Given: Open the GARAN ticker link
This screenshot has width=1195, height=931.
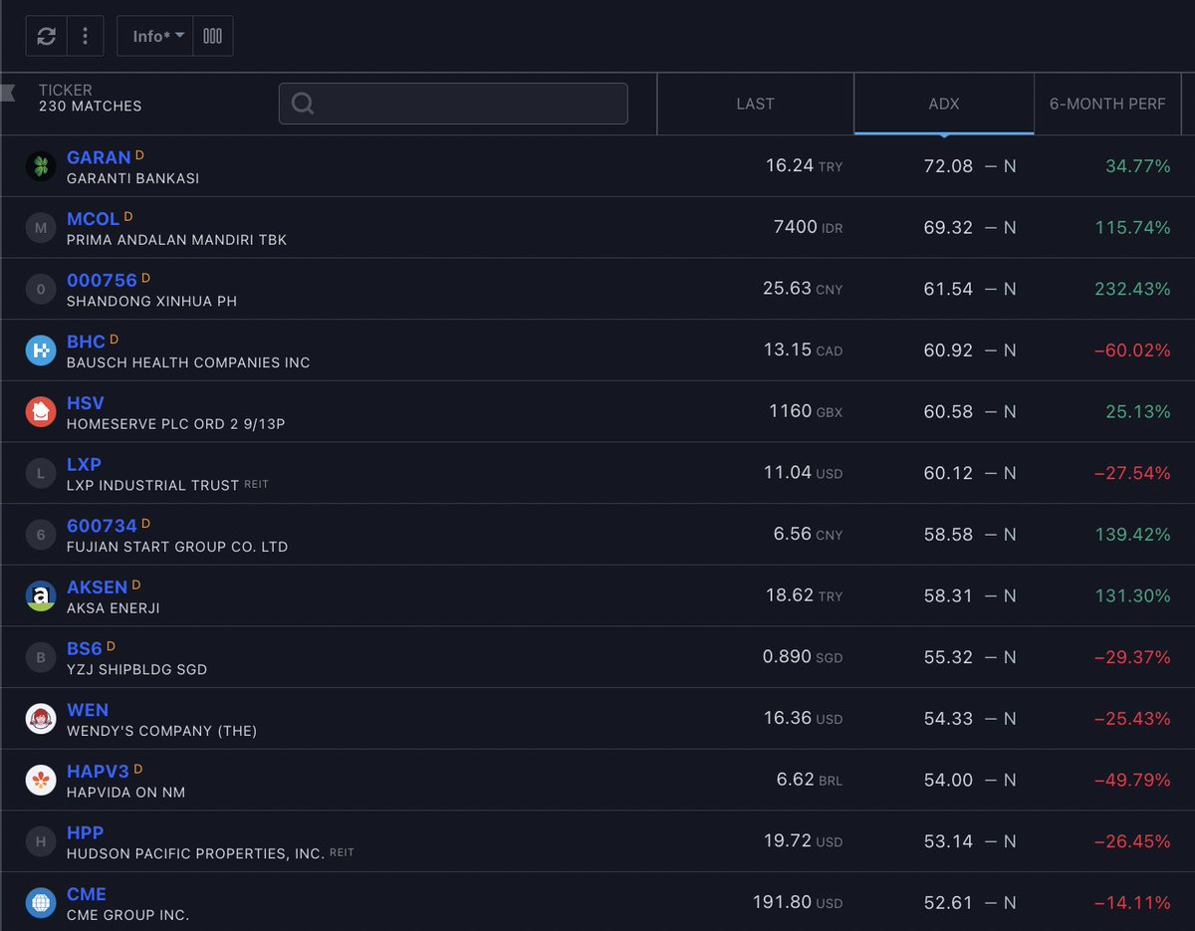Looking at the screenshot, I should 99,157.
